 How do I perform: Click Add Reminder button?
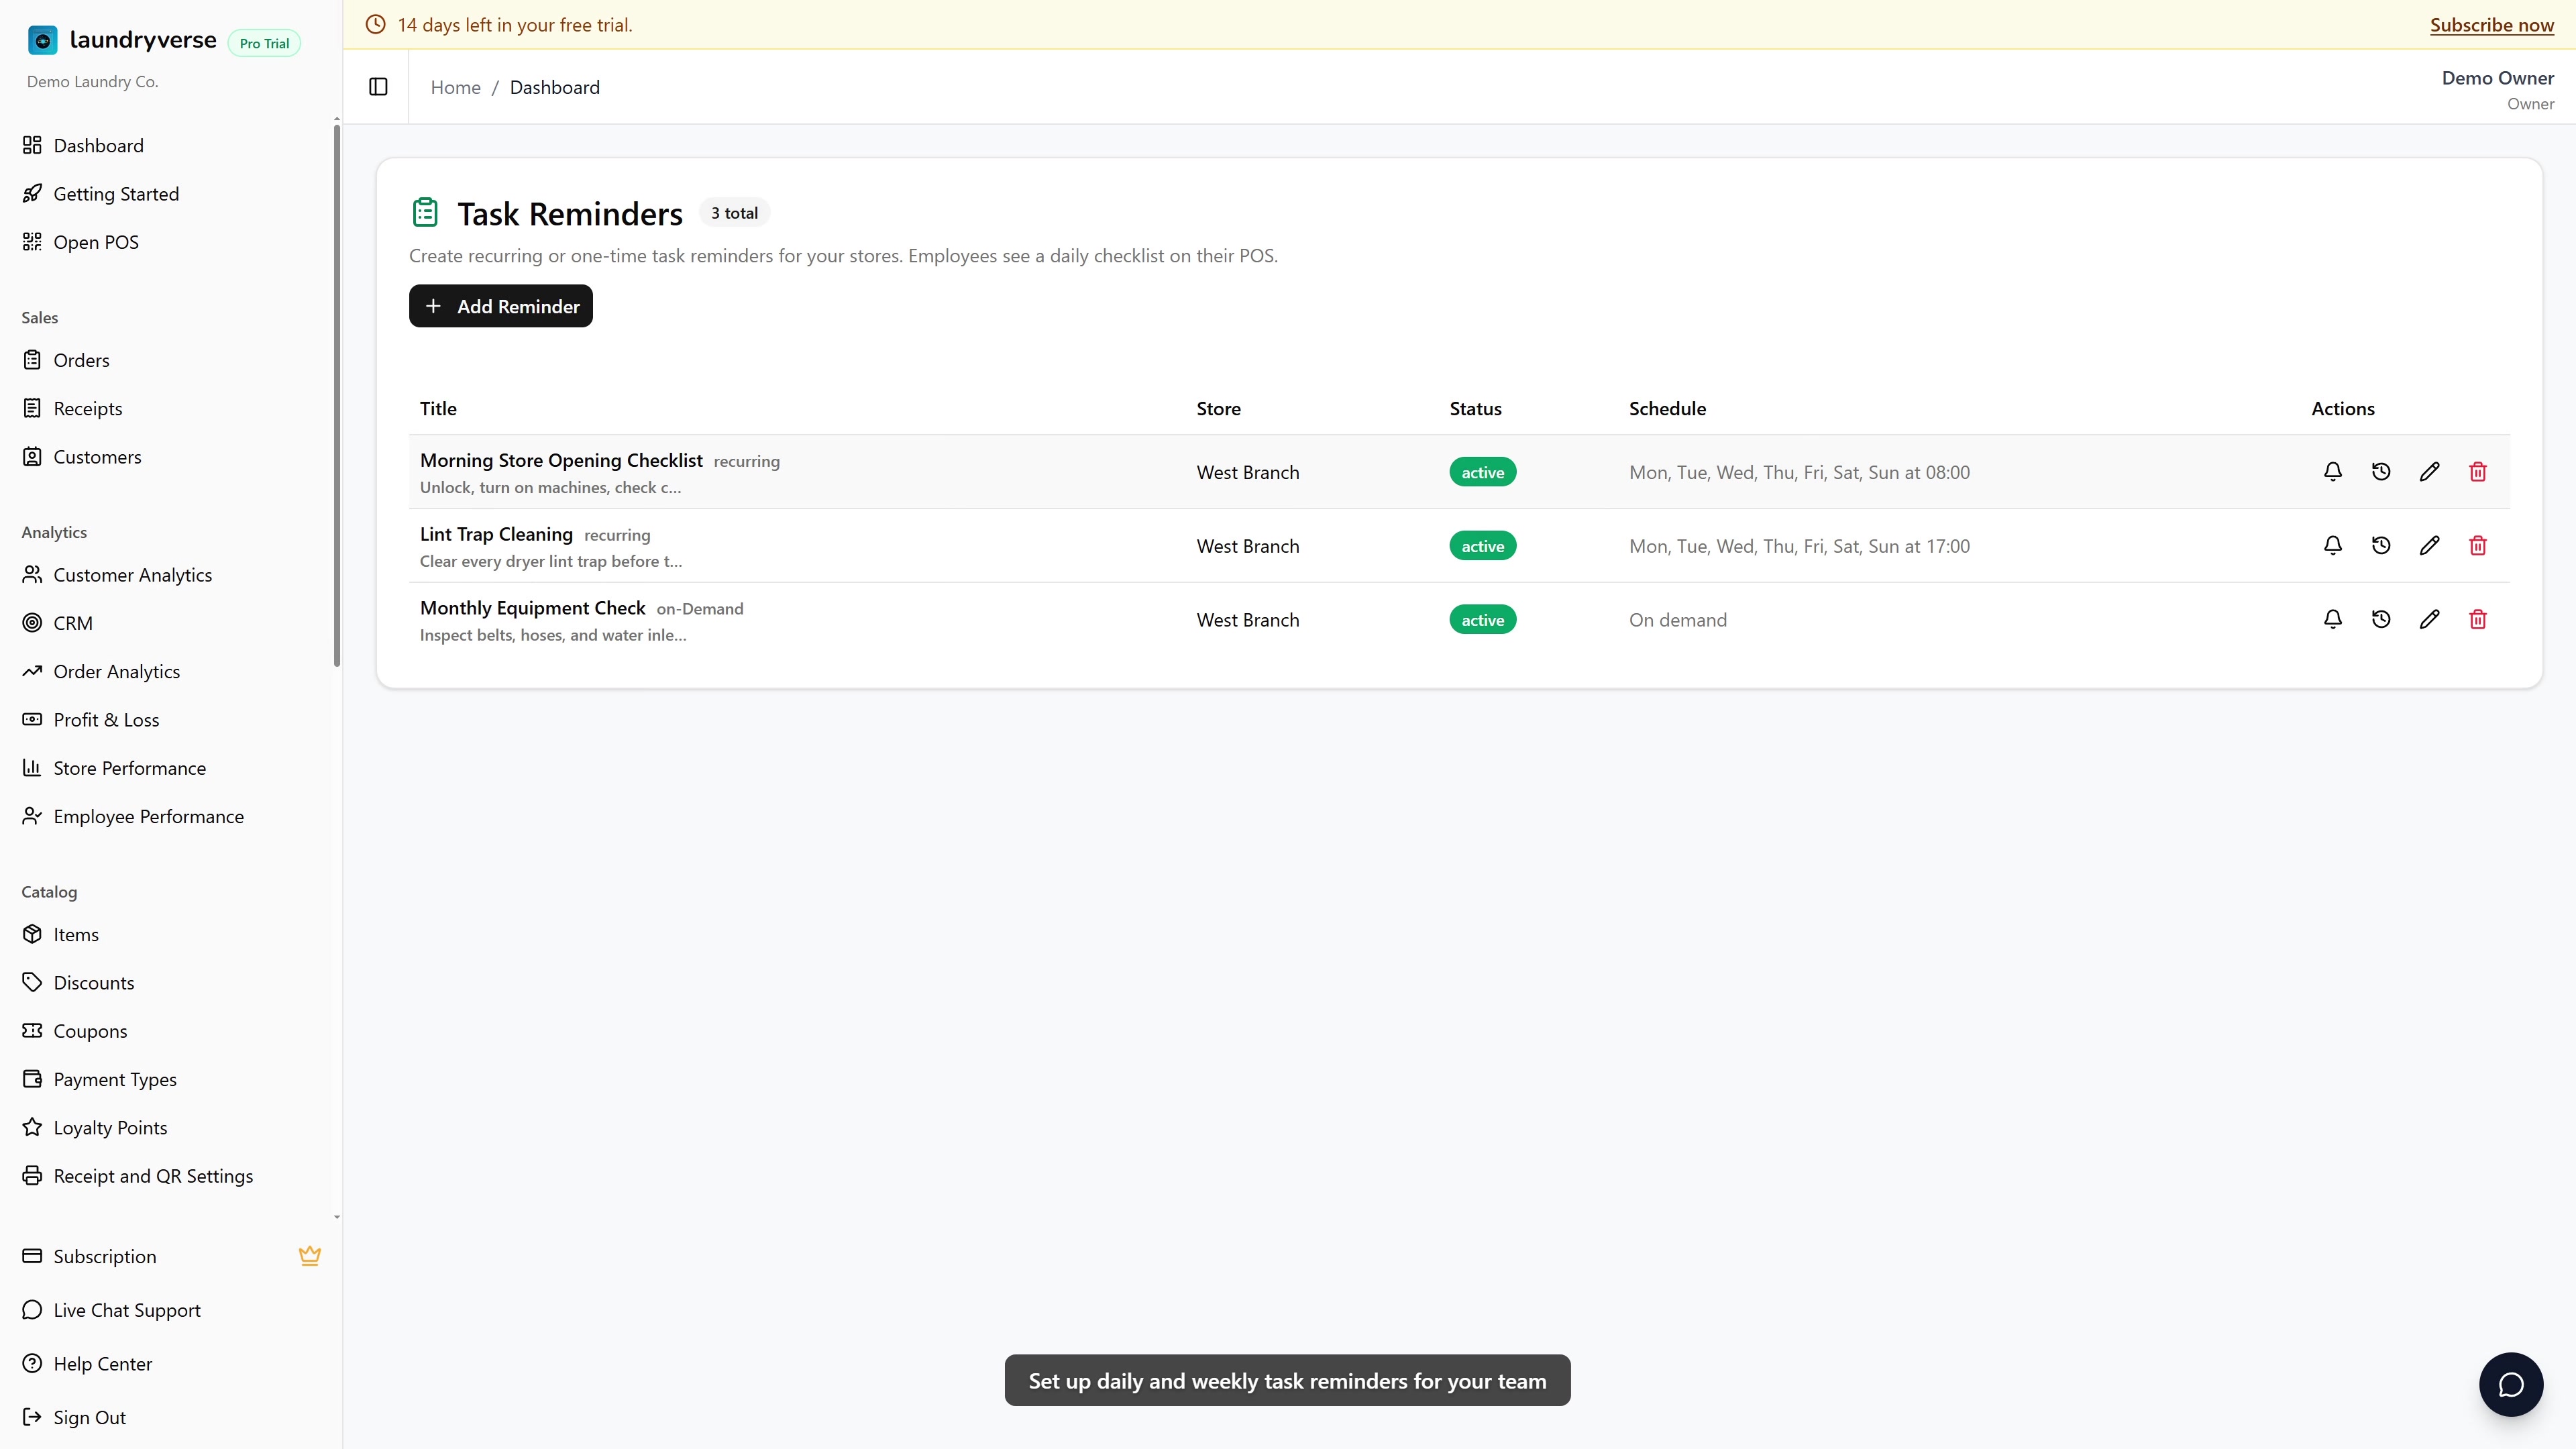point(501,306)
